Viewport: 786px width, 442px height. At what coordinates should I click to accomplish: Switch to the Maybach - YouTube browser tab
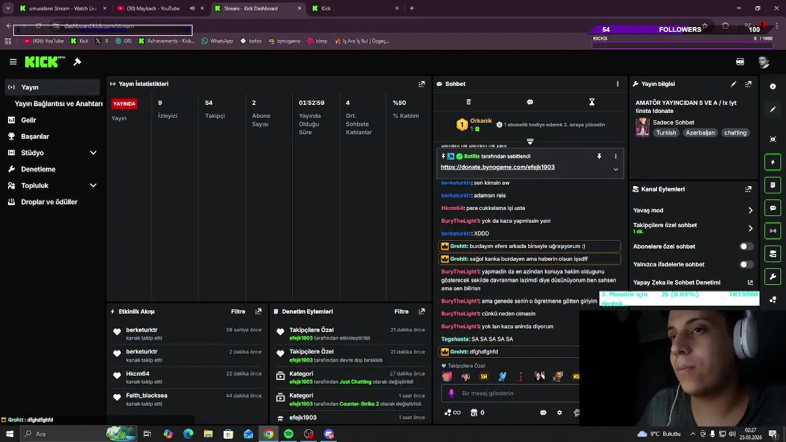pos(160,9)
